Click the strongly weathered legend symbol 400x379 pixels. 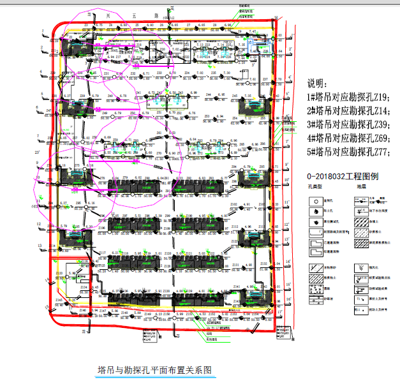point(361,268)
